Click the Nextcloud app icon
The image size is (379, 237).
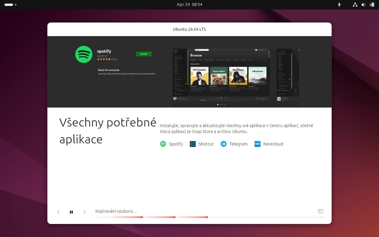pos(258,144)
